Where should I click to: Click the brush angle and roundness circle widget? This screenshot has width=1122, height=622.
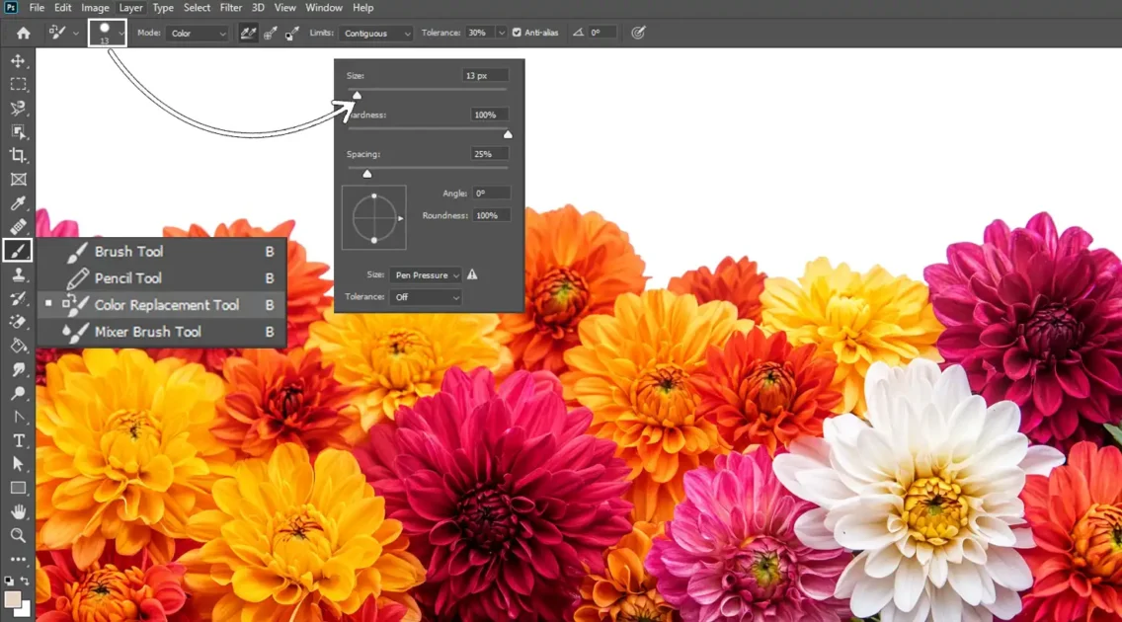[x=374, y=217]
